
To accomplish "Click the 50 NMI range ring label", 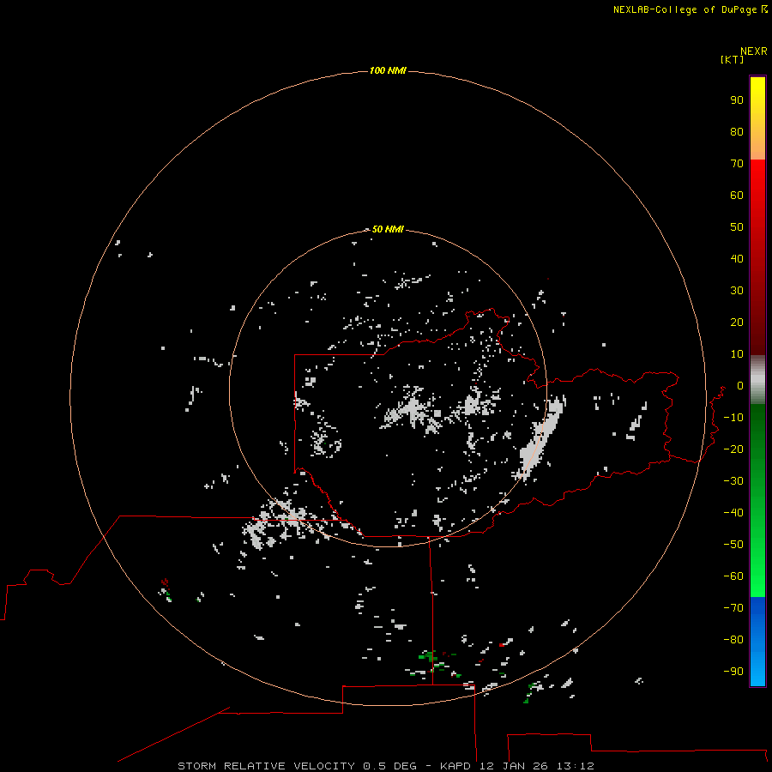I will tap(388, 229).
